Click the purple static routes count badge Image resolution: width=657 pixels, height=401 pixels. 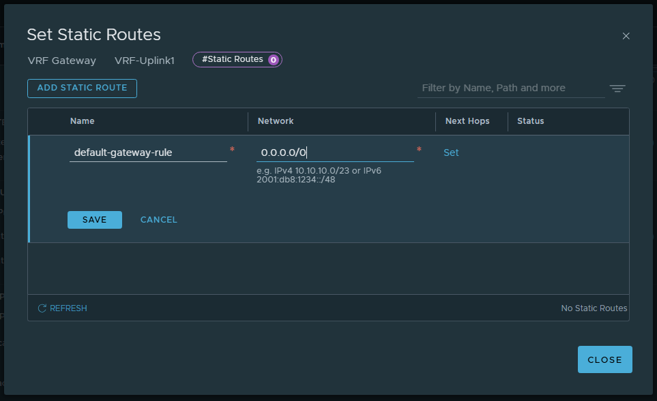click(x=273, y=60)
